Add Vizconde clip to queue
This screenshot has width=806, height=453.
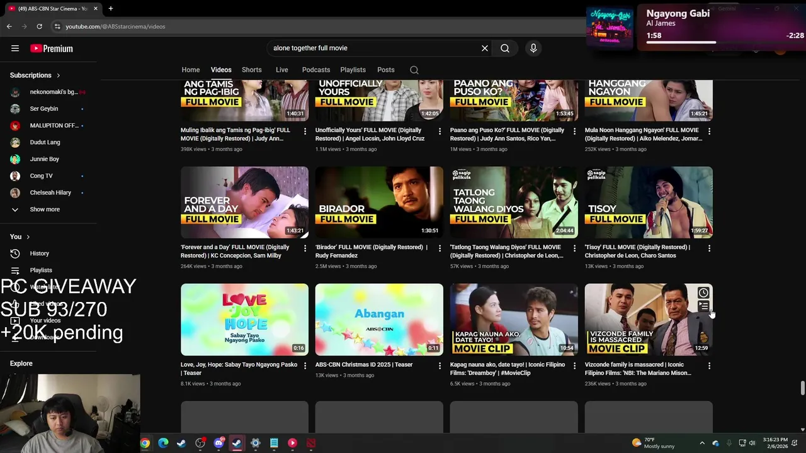point(703,306)
